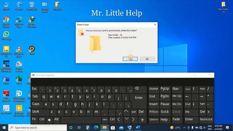Select the VLC media player shortcut
233x131 pixels.
tap(19, 52)
